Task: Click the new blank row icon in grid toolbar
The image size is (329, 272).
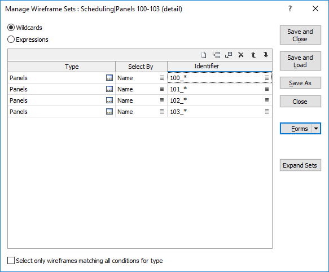Action: tap(204, 55)
